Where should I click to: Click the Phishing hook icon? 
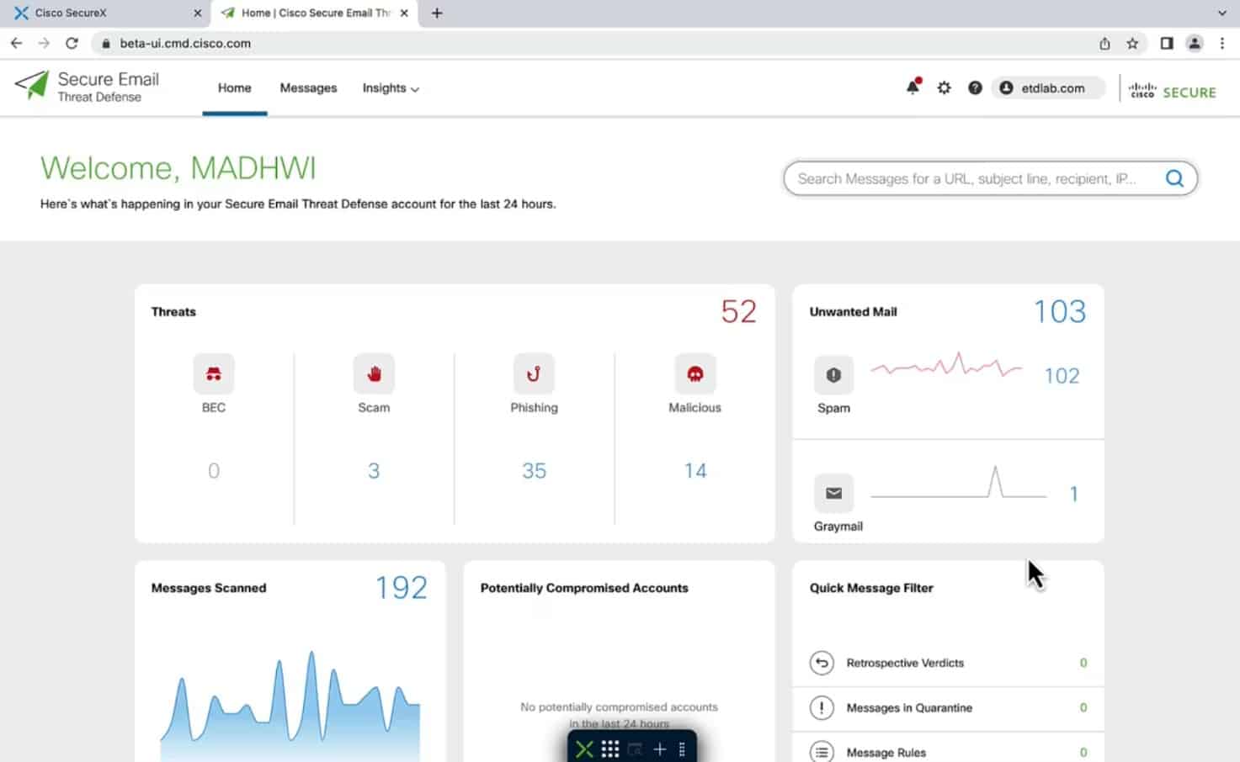click(x=533, y=373)
